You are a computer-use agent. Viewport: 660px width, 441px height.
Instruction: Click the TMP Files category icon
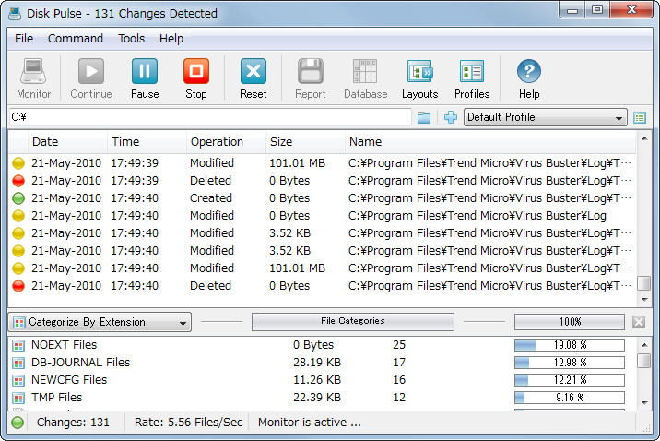[18, 398]
